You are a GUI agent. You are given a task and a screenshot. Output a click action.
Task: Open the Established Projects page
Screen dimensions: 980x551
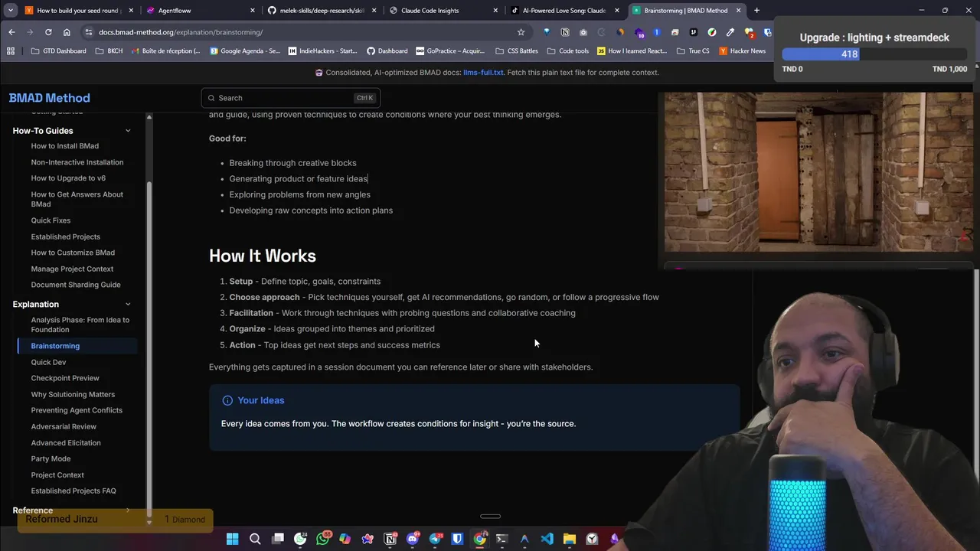point(65,236)
